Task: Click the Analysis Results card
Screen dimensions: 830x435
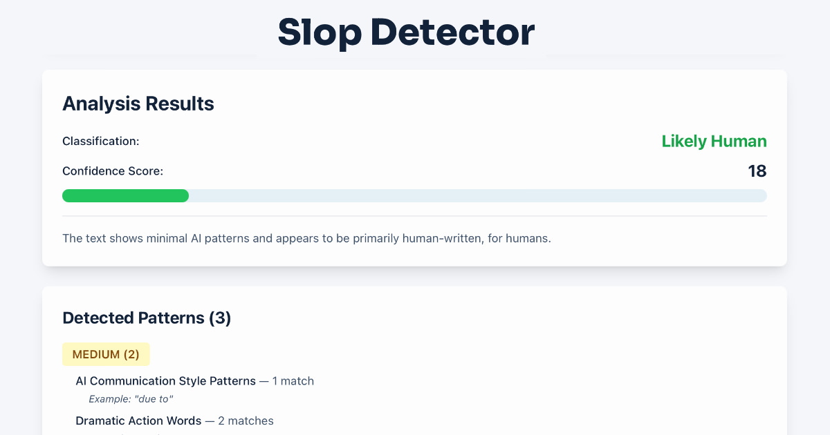Action: point(414,167)
